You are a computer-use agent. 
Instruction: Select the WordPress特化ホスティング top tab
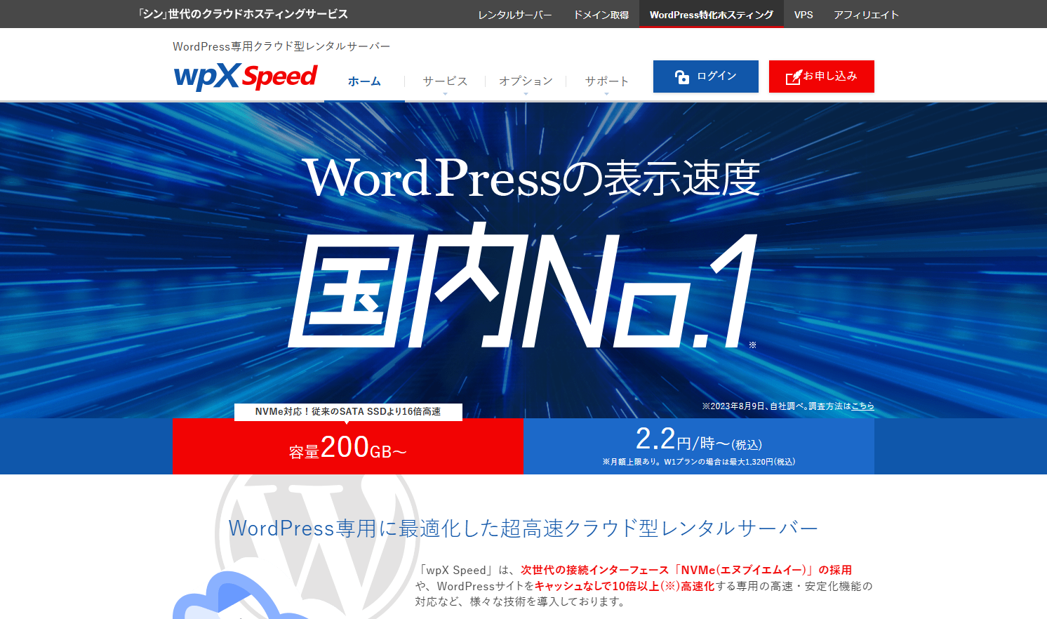[712, 15]
